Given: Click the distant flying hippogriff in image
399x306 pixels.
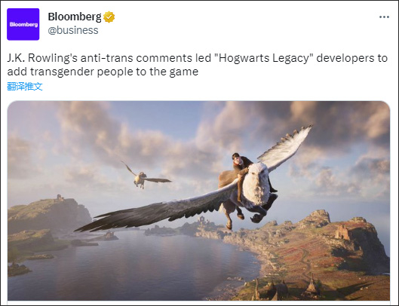Looking at the screenshot, I should click(x=146, y=176).
